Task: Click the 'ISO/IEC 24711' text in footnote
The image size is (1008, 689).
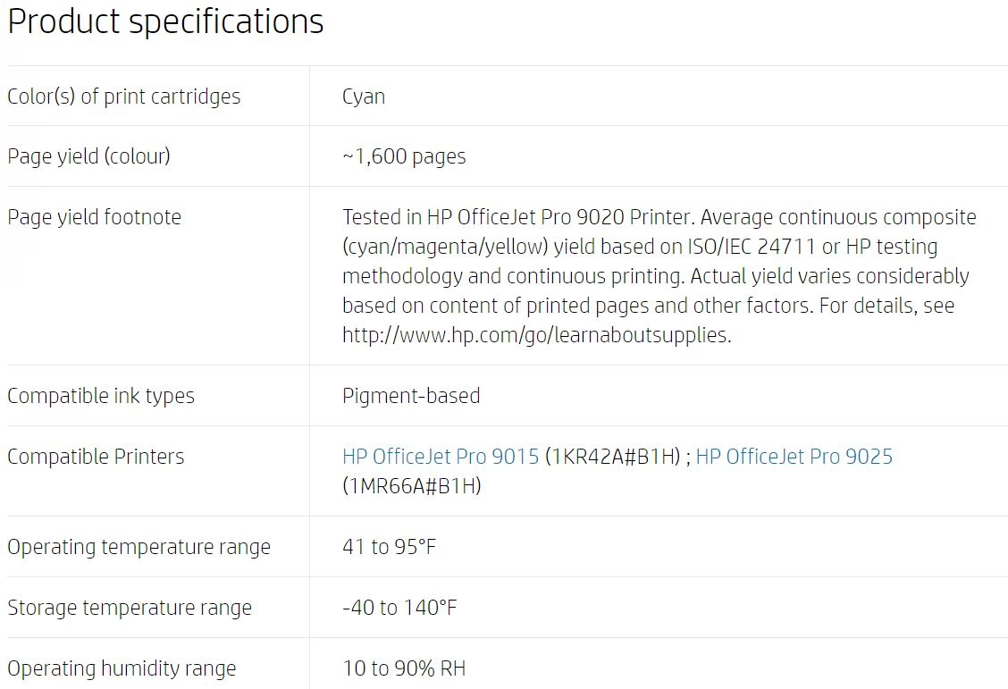Action: tap(751, 247)
